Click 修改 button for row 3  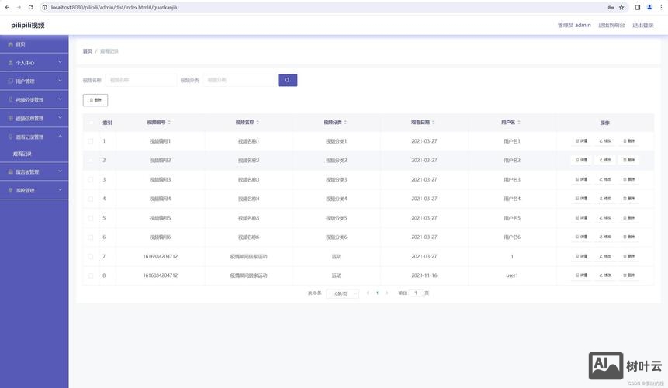(605, 179)
